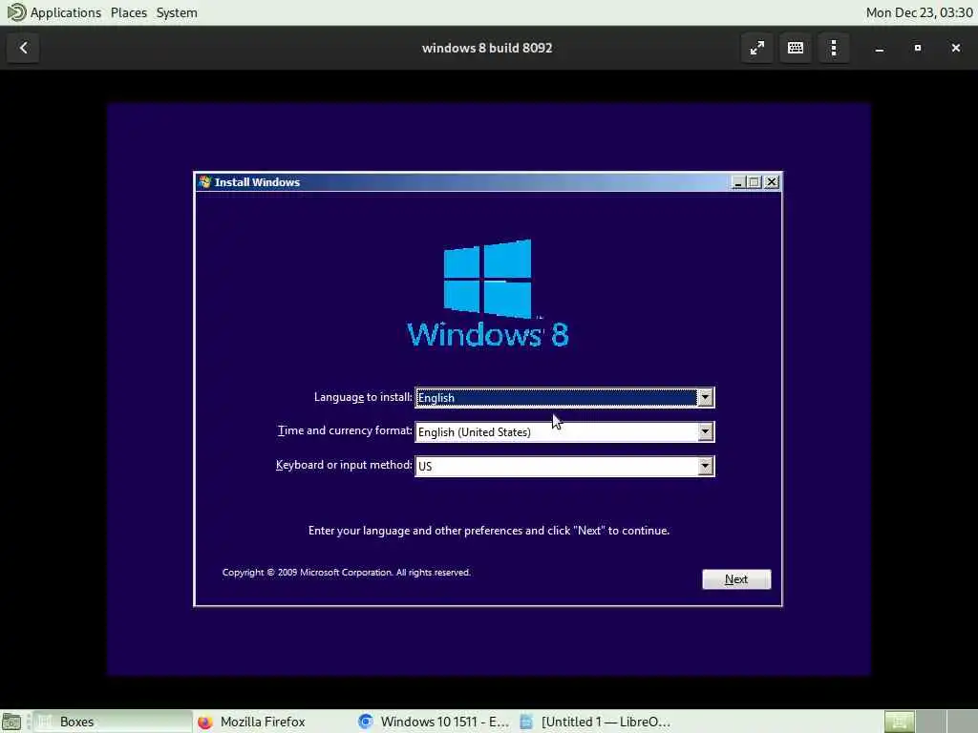The width and height of the screenshot is (978, 733).
Task: Switch to Untitled 1 LibreOffice task
Action: 595,722
